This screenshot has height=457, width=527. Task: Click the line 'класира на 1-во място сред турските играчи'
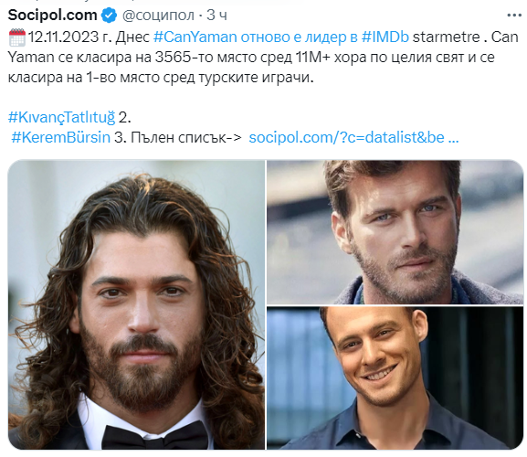point(161,78)
